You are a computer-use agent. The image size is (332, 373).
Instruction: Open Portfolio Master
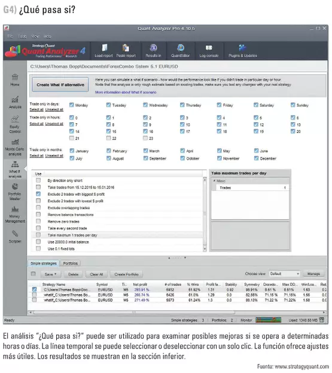pyautogui.click(x=15, y=192)
